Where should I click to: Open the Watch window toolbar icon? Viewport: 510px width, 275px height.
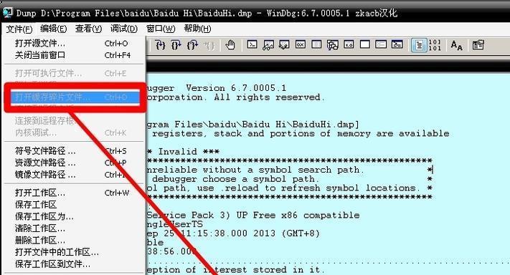(268, 44)
